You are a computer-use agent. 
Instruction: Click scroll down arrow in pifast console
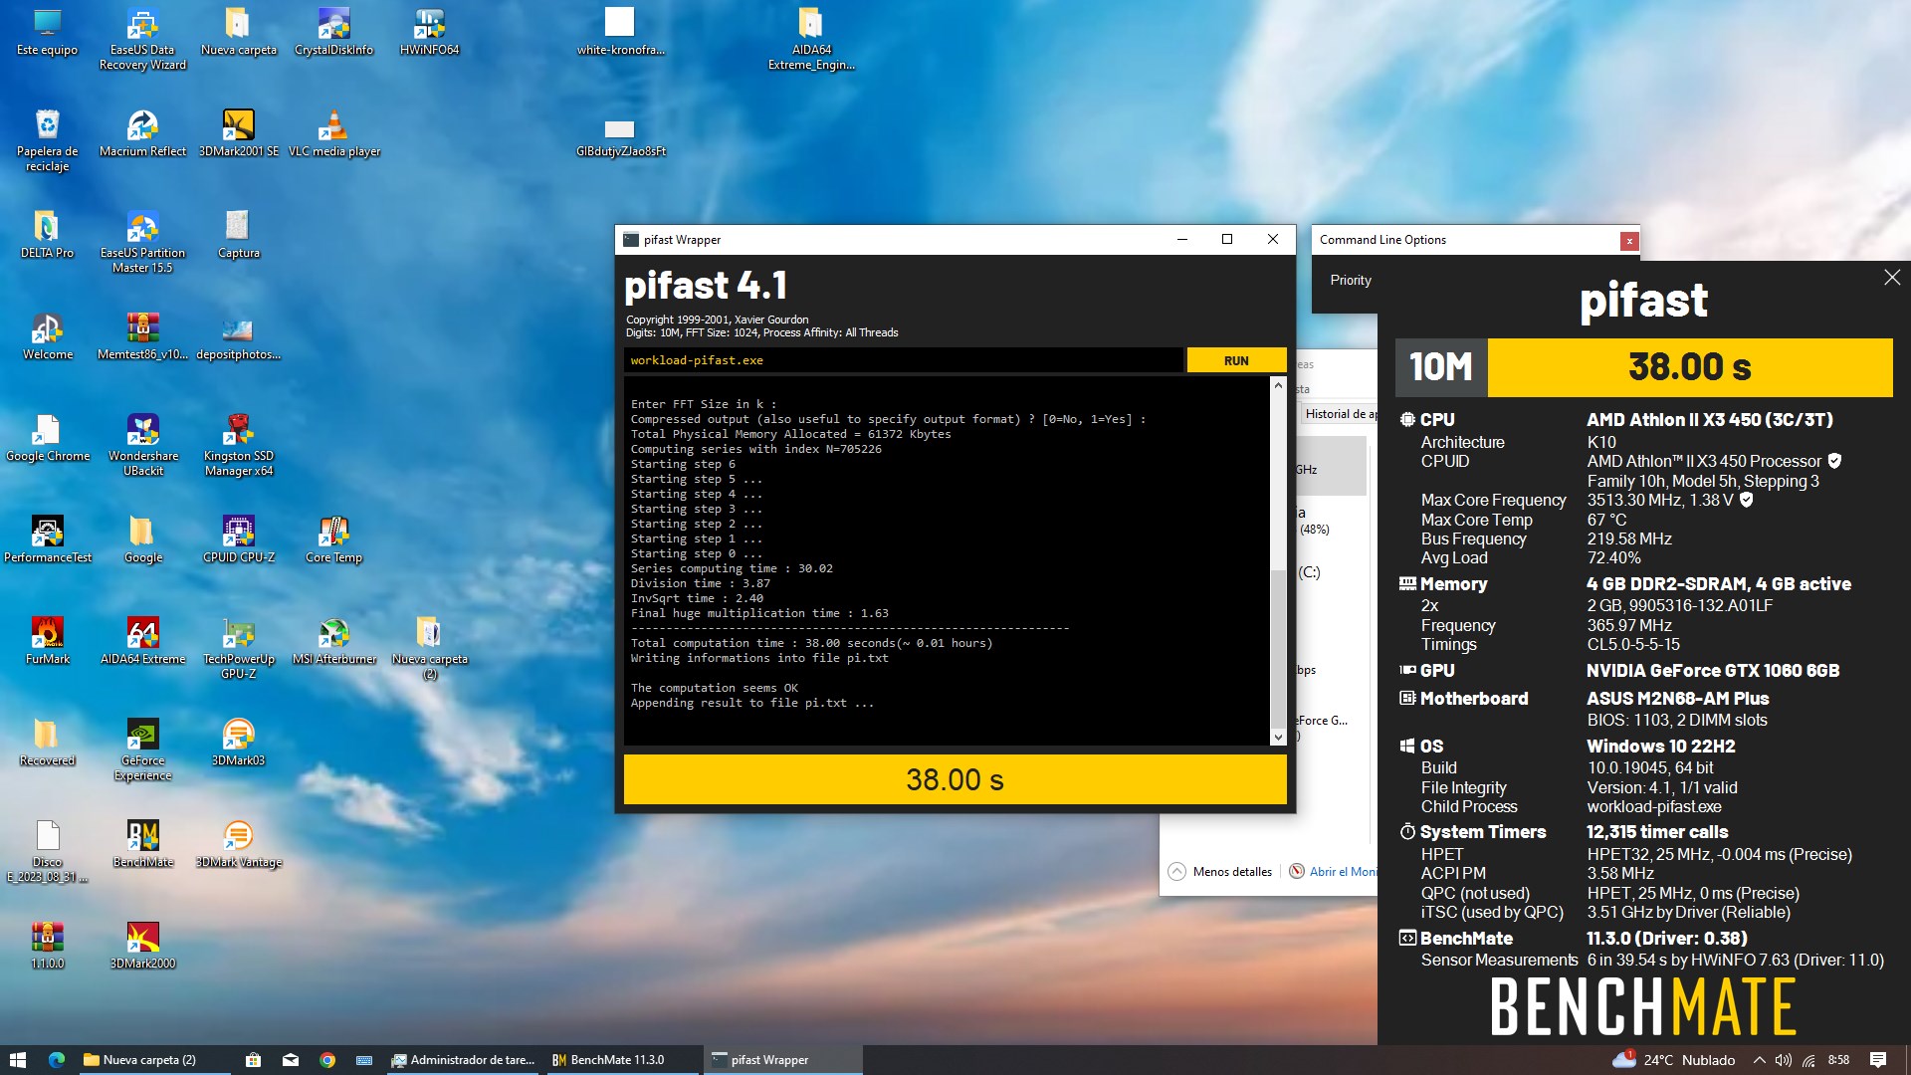tap(1278, 737)
